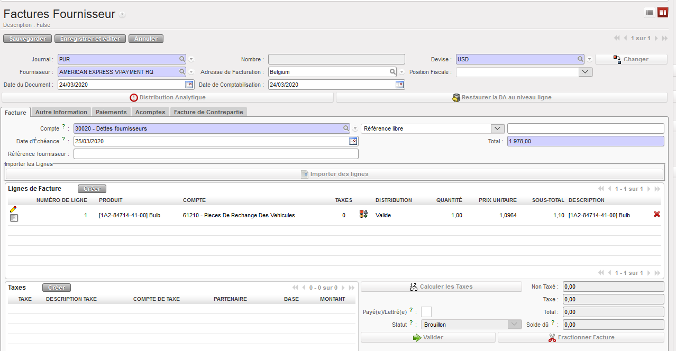
Task: Open the Date du Document calendar picker
Action: pos(189,85)
